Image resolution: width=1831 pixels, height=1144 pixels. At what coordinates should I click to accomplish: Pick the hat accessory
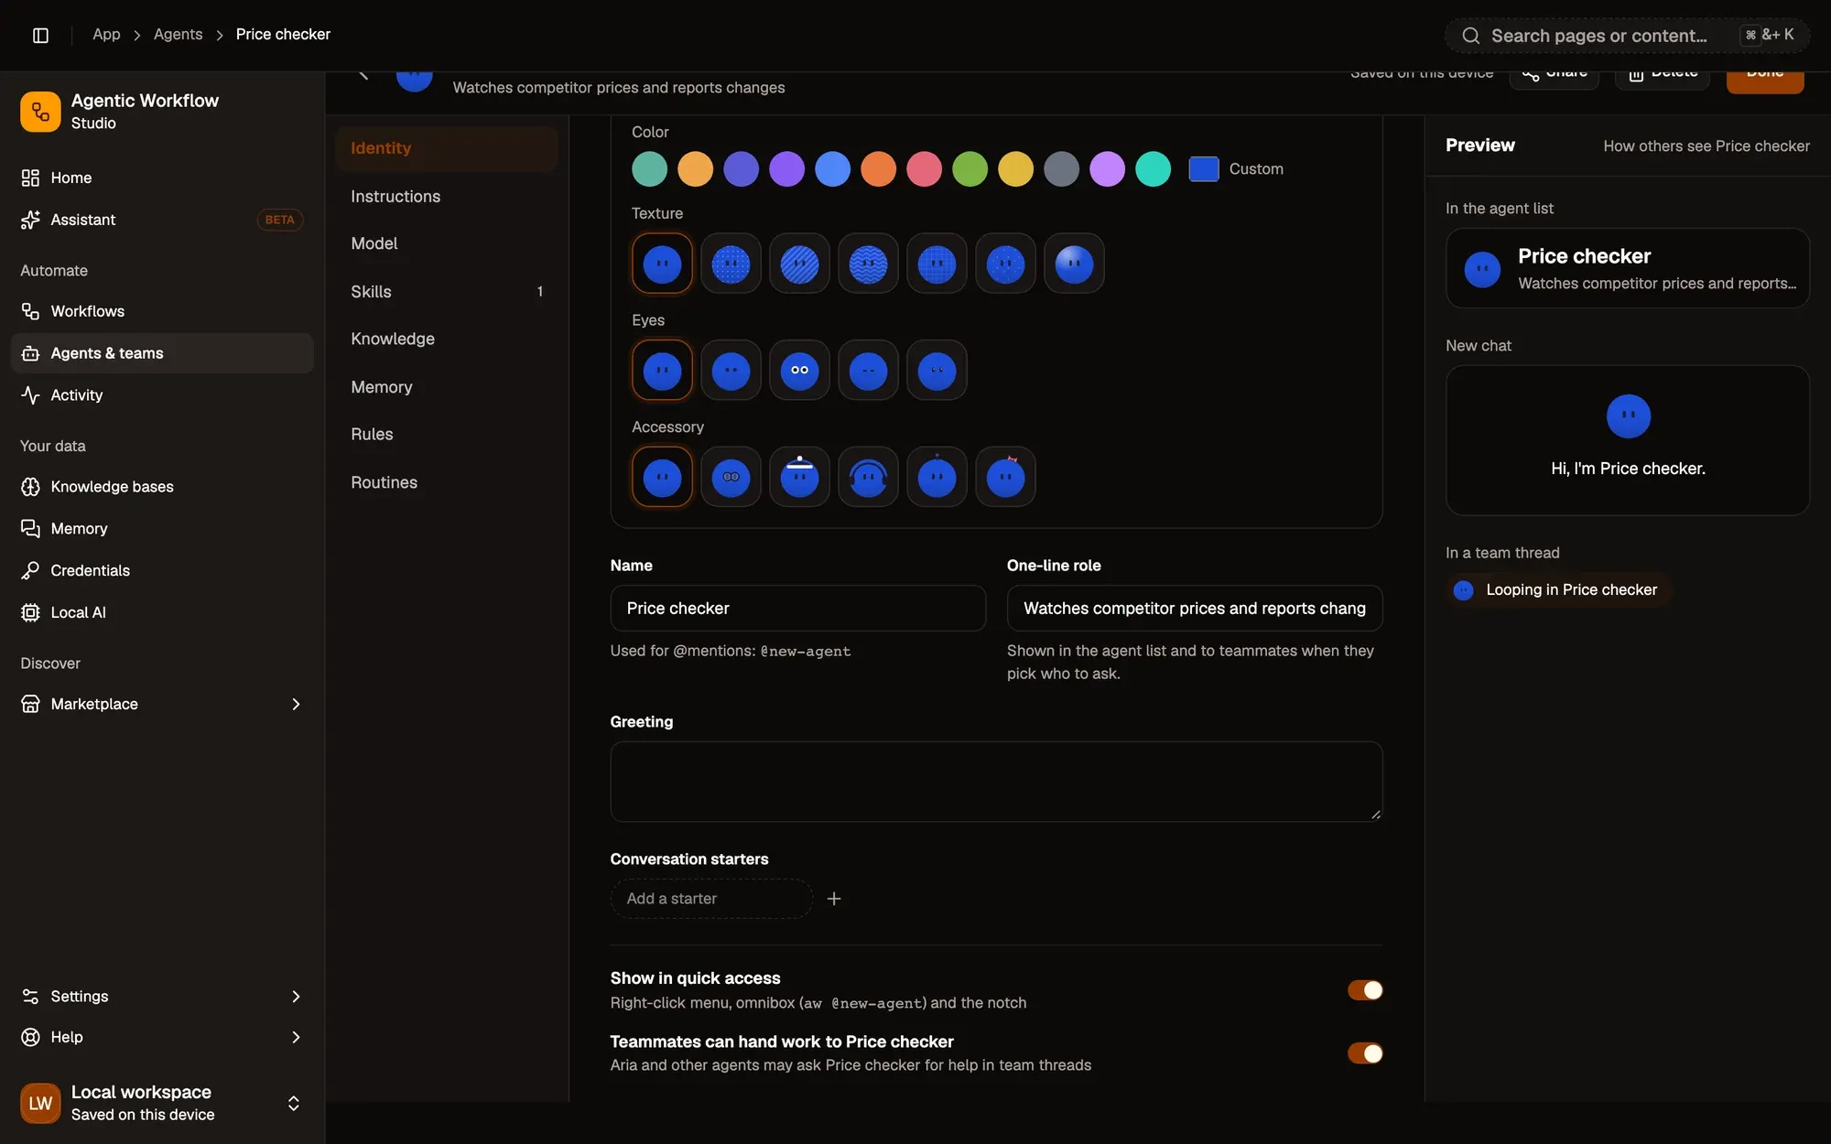pos(799,477)
